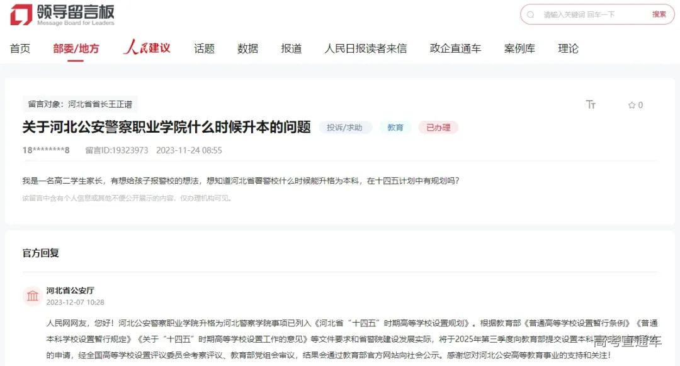The width and height of the screenshot is (680, 366).
Task: Open the 人民建议 menu item
Action: (146, 48)
